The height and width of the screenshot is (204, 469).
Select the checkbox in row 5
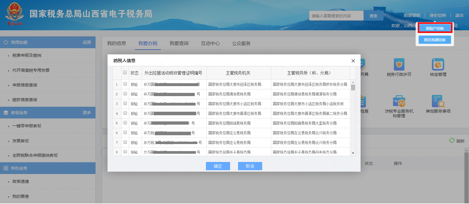pos(125,123)
